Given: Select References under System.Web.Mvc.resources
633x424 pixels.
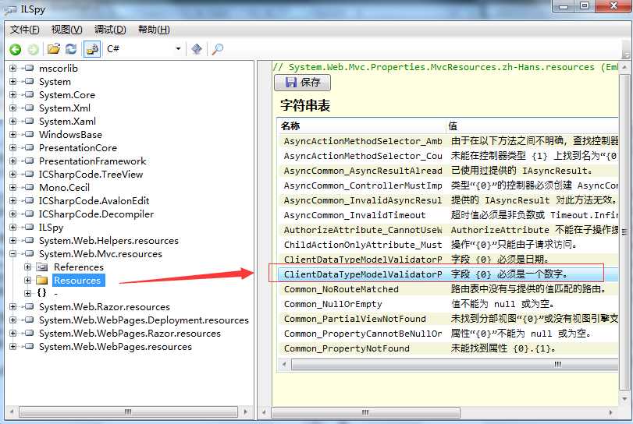Looking at the screenshot, I should pos(79,267).
